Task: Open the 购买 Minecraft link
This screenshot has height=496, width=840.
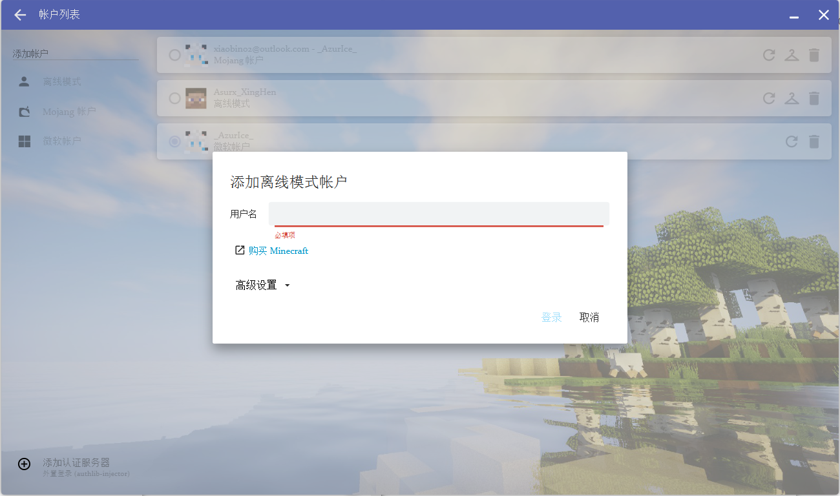Action: (278, 251)
